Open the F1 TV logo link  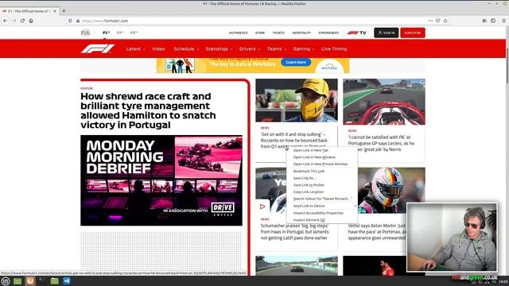tap(357, 33)
